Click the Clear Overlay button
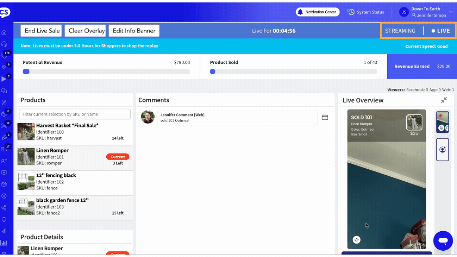Image resolution: width=457 pixels, height=257 pixels. pyautogui.click(x=86, y=31)
